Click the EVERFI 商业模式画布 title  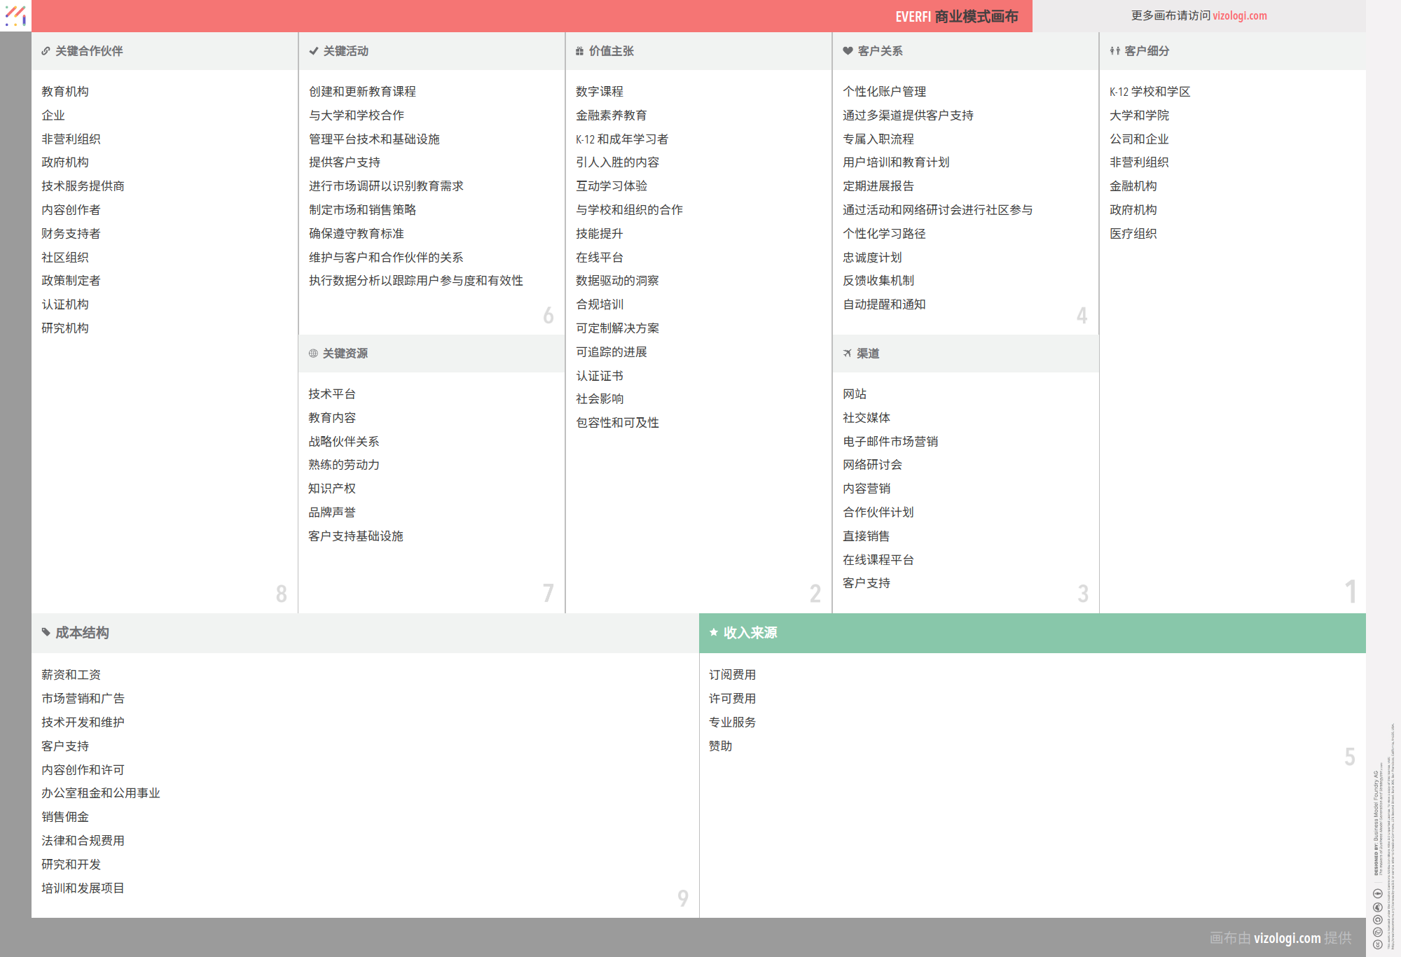click(x=956, y=16)
